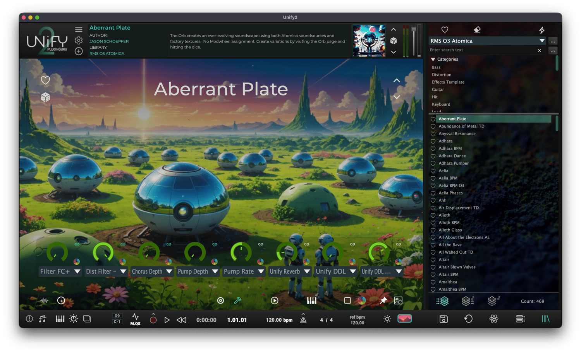Open the M.QS waveform control
This screenshot has width=581, height=353.
[x=135, y=319]
